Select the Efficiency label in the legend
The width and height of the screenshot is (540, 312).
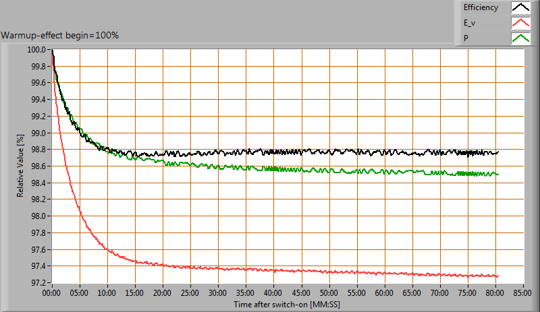481,8
